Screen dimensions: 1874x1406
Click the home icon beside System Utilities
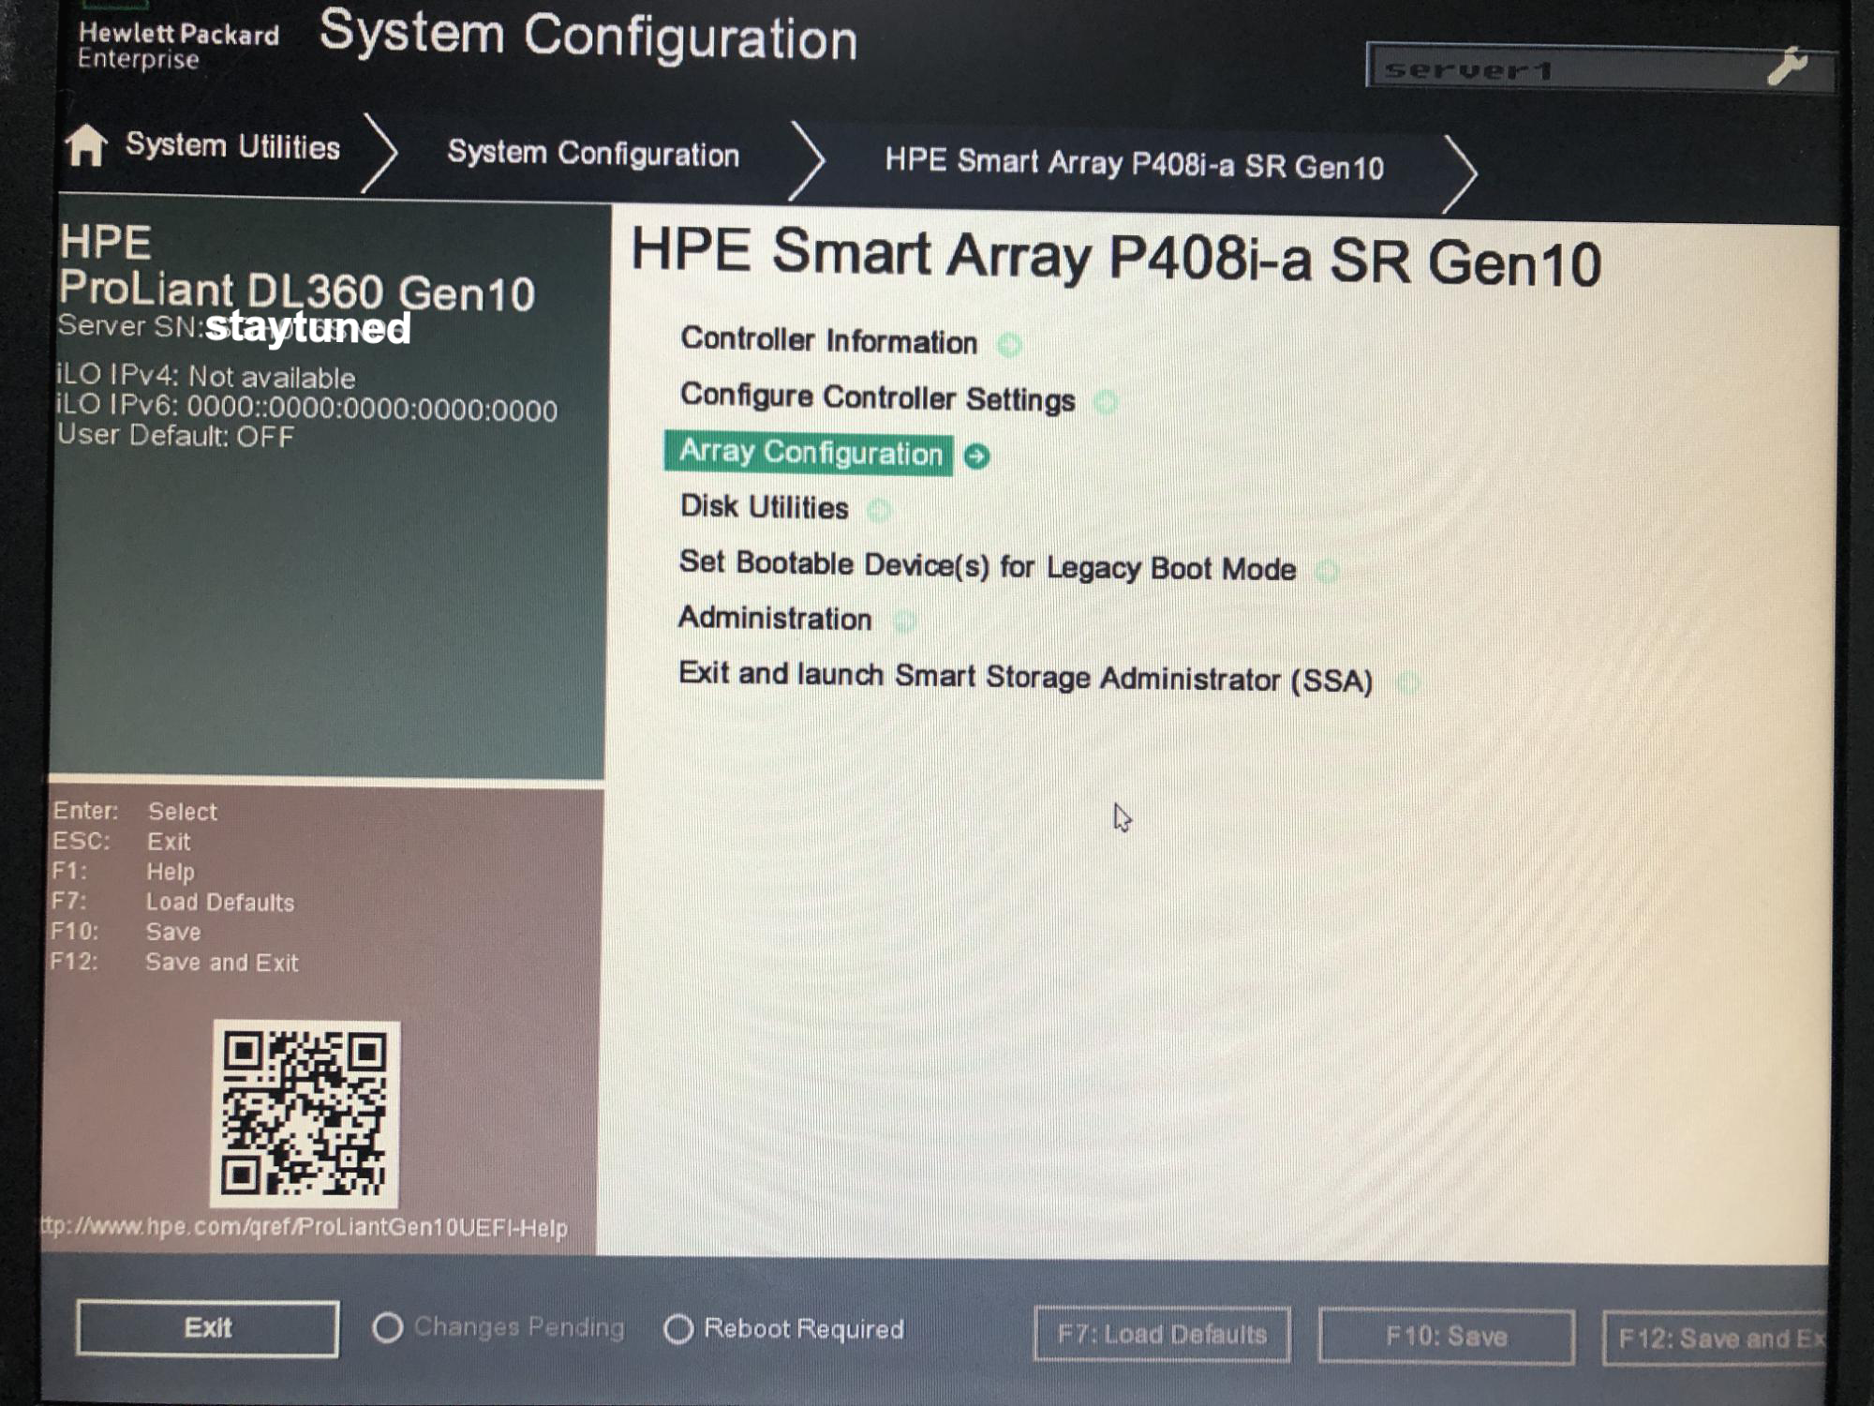click(x=86, y=145)
